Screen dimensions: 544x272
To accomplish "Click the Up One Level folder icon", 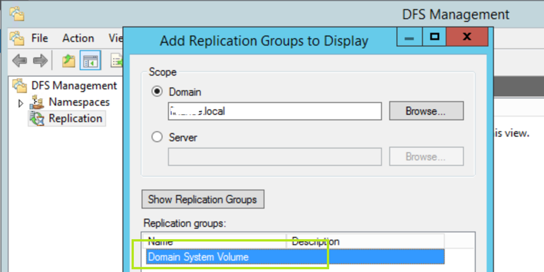I will [x=69, y=61].
